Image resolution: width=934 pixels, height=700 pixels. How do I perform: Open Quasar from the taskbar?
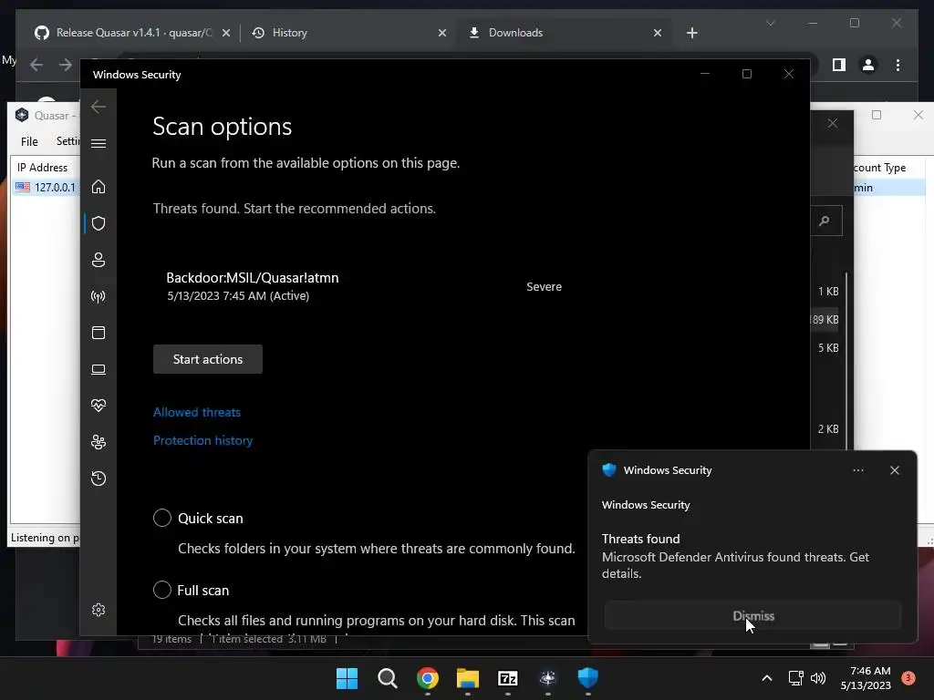click(548, 678)
